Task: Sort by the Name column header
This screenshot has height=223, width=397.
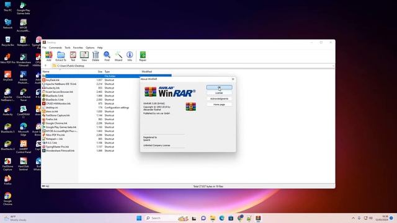Action: point(46,72)
